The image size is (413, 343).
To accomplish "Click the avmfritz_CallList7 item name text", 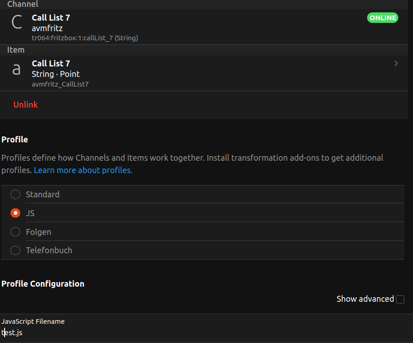I will [60, 84].
